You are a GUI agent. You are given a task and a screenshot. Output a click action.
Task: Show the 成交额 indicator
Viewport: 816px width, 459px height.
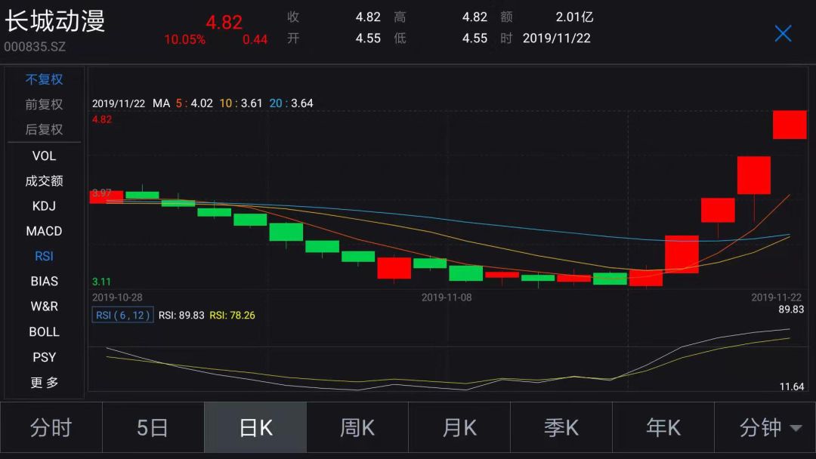pos(45,181)
